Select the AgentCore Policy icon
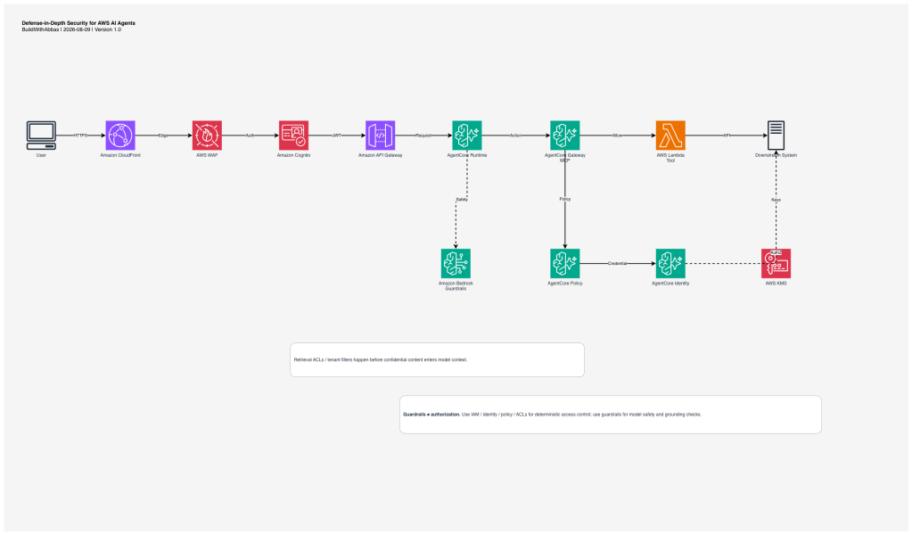The height and width of the screenshot is (535, 912). [565, 263]
